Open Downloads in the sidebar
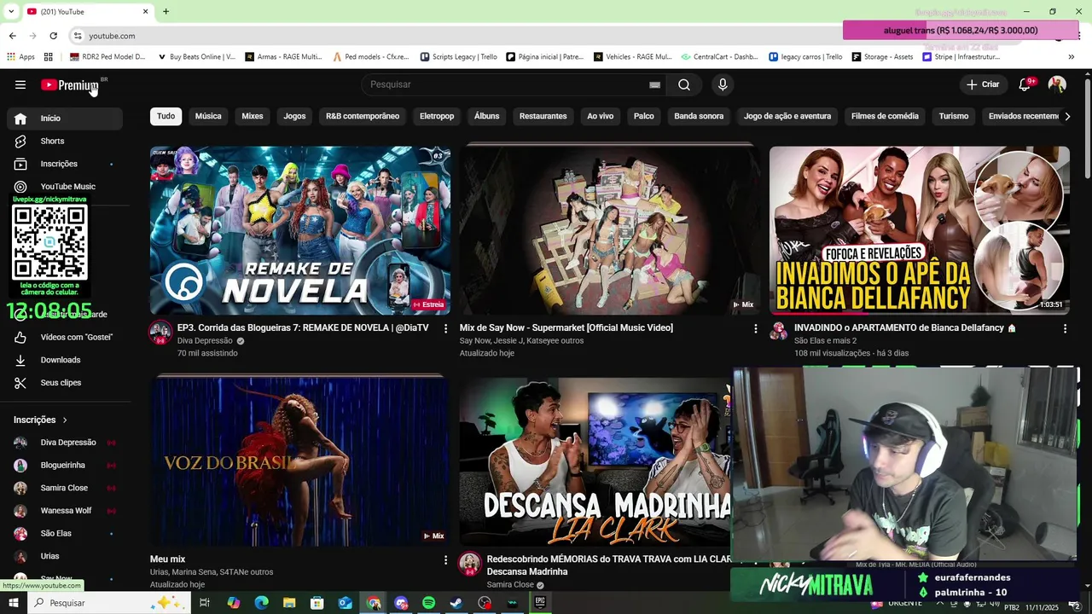 point(65,360)
